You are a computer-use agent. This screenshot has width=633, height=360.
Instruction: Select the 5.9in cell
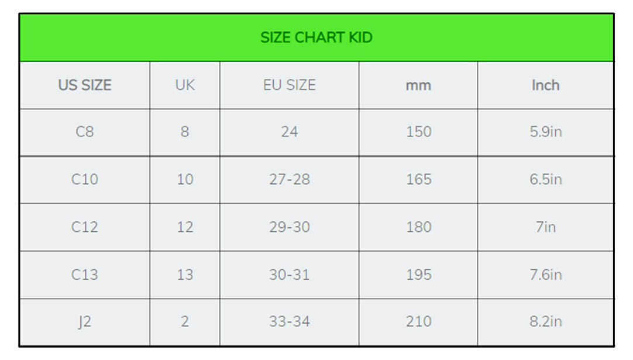pos(546,132)
